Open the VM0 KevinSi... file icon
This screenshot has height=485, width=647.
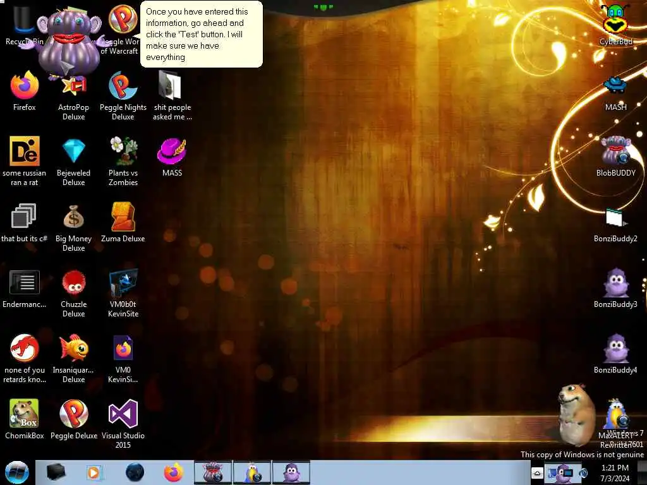(x=123, y=359)
